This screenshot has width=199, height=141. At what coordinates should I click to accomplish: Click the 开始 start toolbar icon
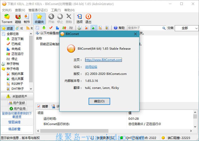(x=51, y=19)
